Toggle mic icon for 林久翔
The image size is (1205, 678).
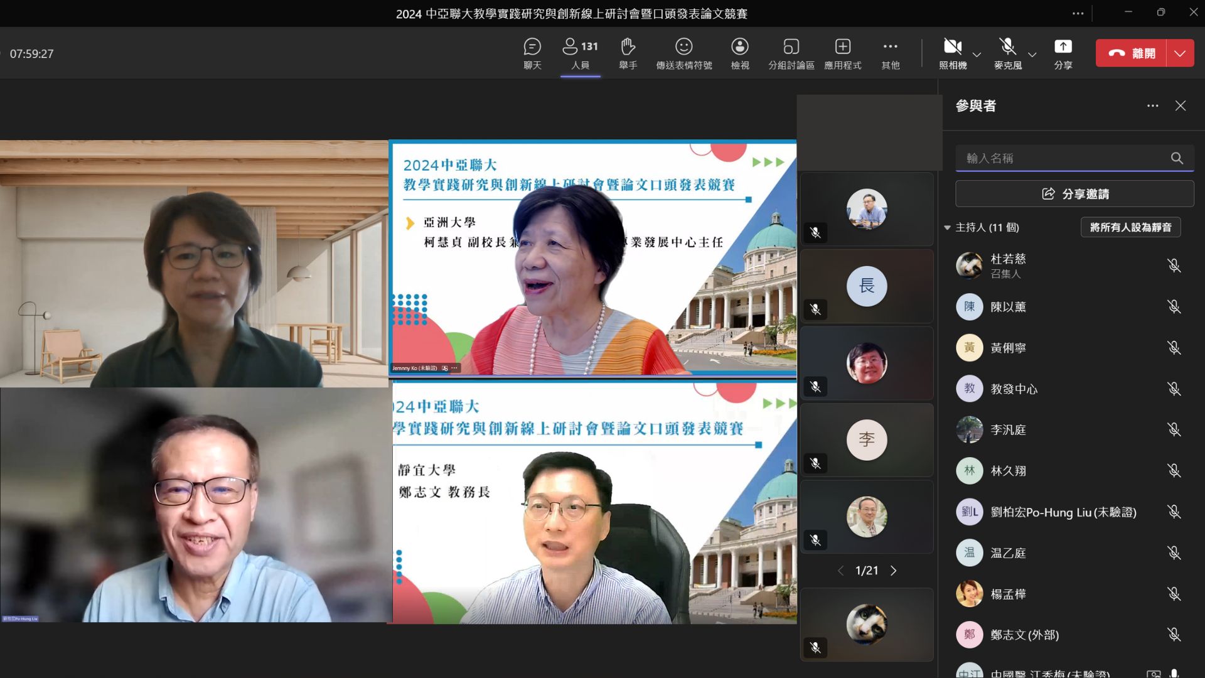coord(1174,470)
